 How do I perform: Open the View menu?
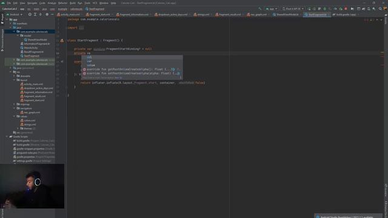(x=22, y=3)
